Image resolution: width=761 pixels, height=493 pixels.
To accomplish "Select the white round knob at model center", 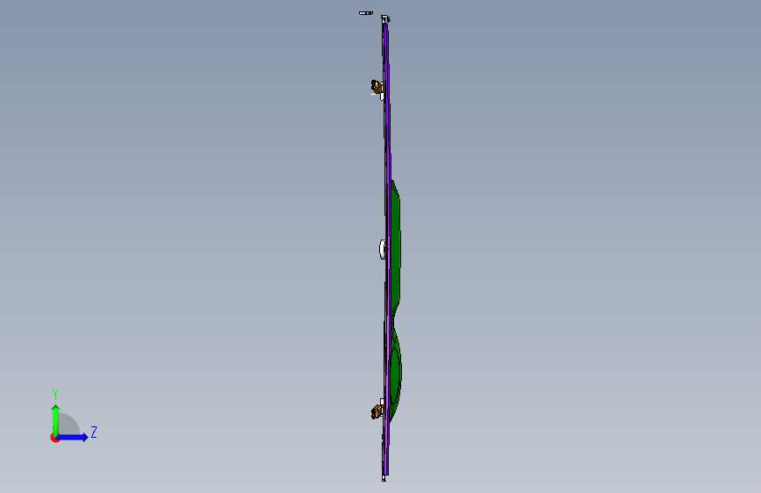I will pyautogui.click(x=383, y=249).
